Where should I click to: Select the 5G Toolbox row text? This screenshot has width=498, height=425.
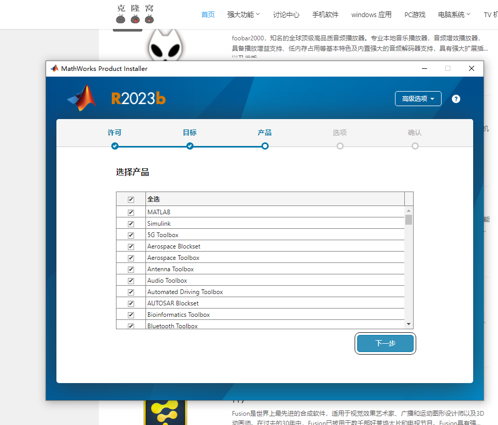pyautogui.click(x=163, y=235)
